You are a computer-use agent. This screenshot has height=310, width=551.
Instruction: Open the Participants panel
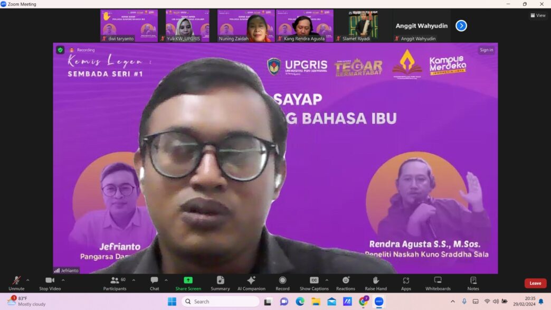pyautogui.click(x=115, y=283)
